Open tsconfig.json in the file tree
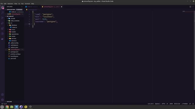This screenshot has height=109, width=195. click(x=14, y=56)
